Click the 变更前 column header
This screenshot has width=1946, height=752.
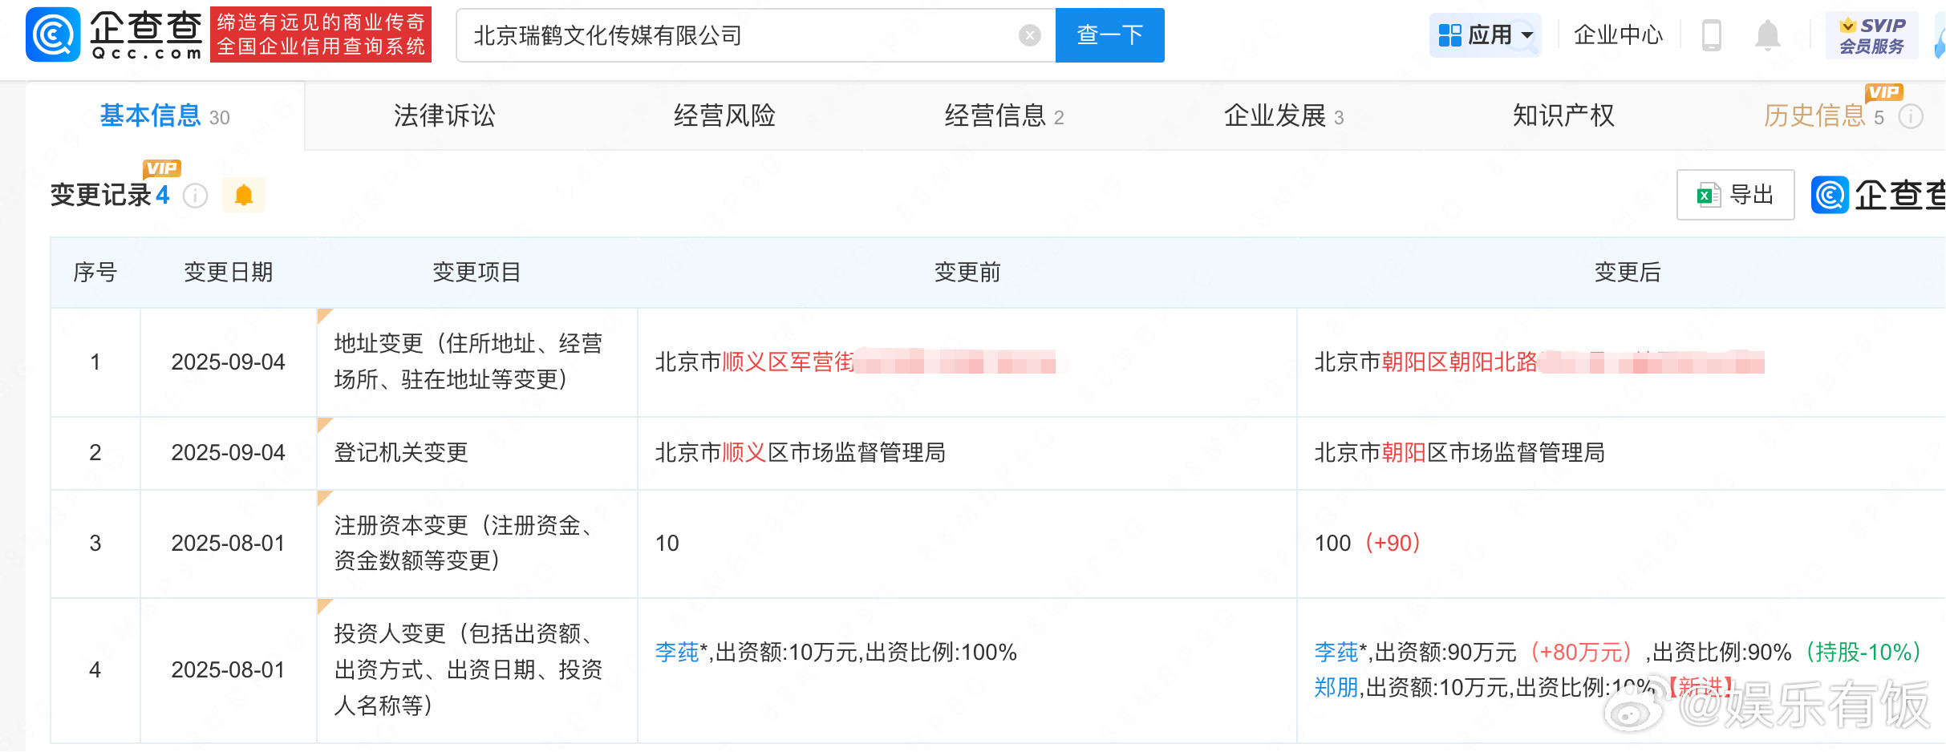point(967,273)
